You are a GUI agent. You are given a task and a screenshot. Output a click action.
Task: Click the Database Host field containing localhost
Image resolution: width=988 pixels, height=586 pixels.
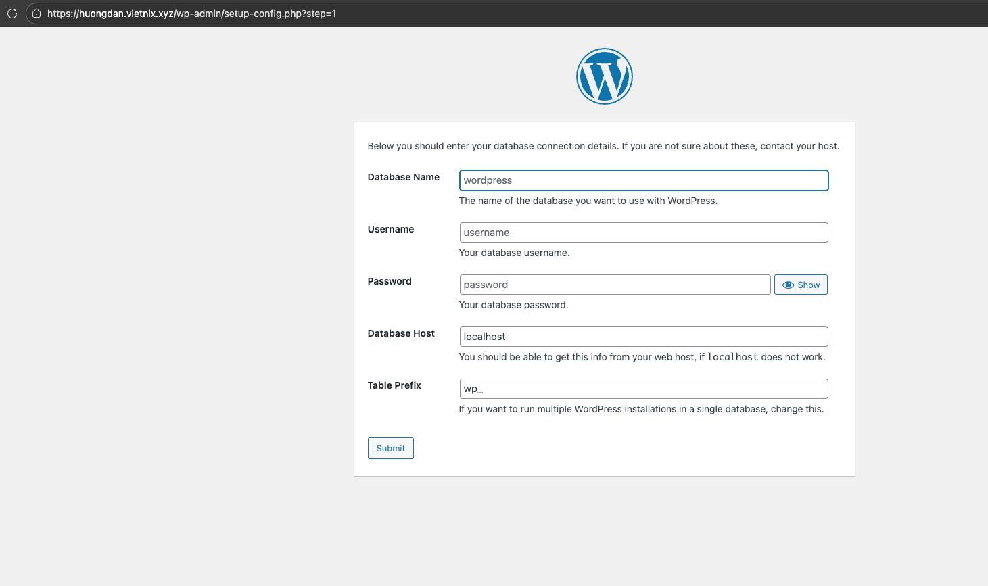pyautogui.click(x=643, y=337)
